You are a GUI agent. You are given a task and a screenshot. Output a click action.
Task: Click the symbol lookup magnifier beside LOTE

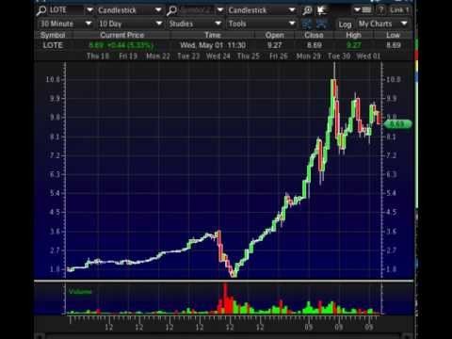point(40,10)
